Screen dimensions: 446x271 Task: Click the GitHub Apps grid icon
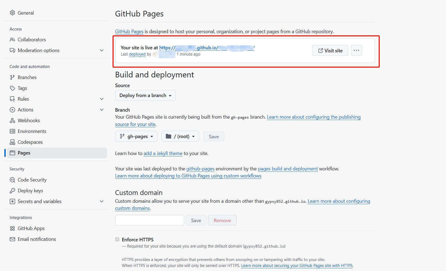[12, 228]
